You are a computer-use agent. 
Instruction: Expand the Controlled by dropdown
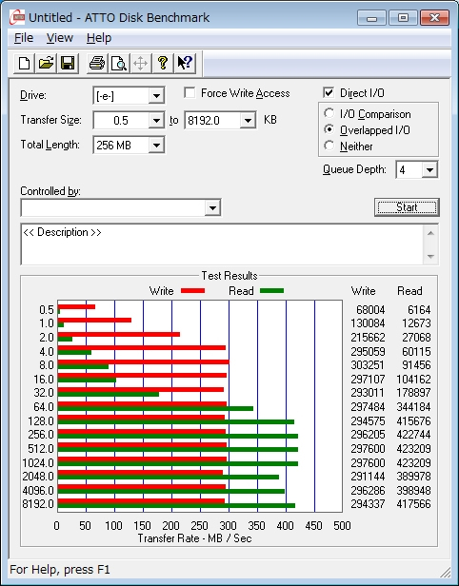[x=212, y=207]
